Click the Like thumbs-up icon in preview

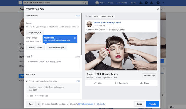pyautogui.click(x=96, y=83)
